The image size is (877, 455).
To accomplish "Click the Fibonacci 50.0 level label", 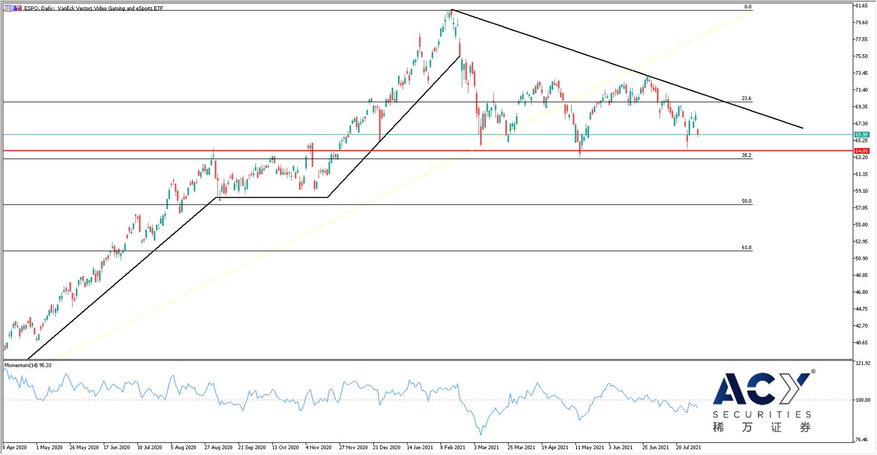I will point(747,201).
